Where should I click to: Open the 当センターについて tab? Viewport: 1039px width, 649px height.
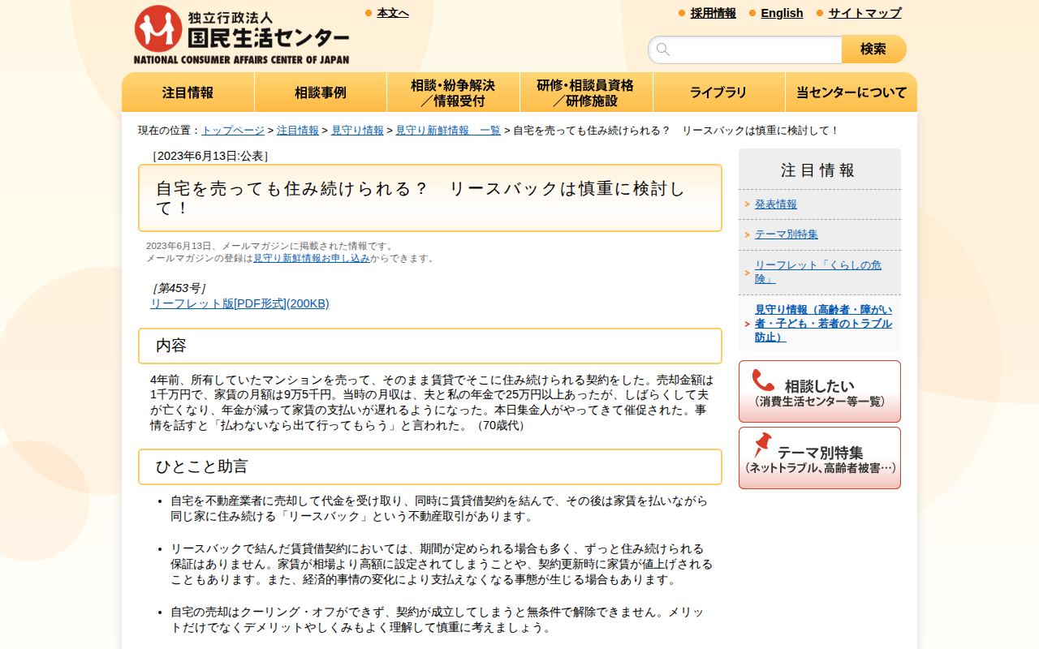click(851, 92)
